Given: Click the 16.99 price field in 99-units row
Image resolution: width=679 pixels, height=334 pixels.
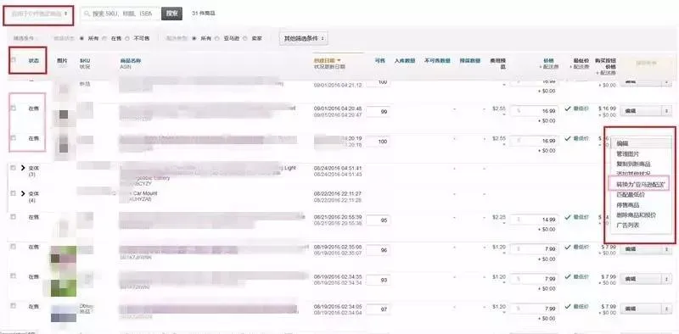Looking at the screenshot, I should pos(535,111).
